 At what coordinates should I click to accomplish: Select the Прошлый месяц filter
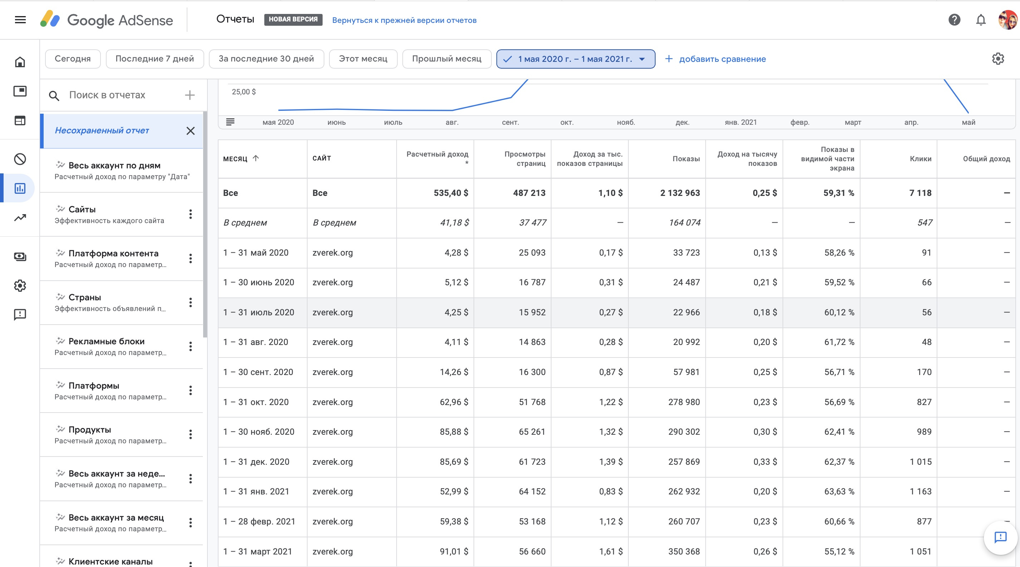coord(446,59)
